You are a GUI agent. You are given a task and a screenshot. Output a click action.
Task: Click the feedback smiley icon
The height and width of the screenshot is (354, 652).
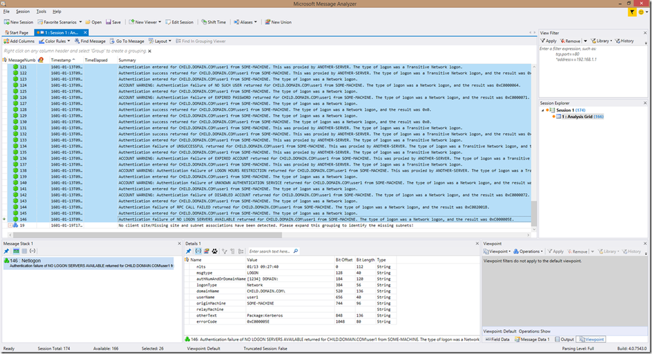(x=641, y=12)
